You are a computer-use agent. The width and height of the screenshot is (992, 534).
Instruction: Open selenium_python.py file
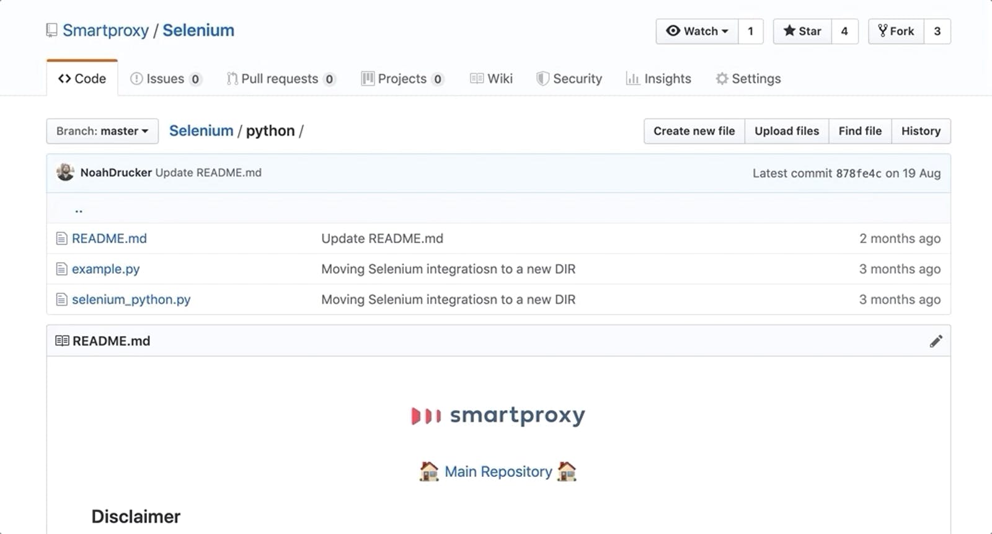click(131, 300)
